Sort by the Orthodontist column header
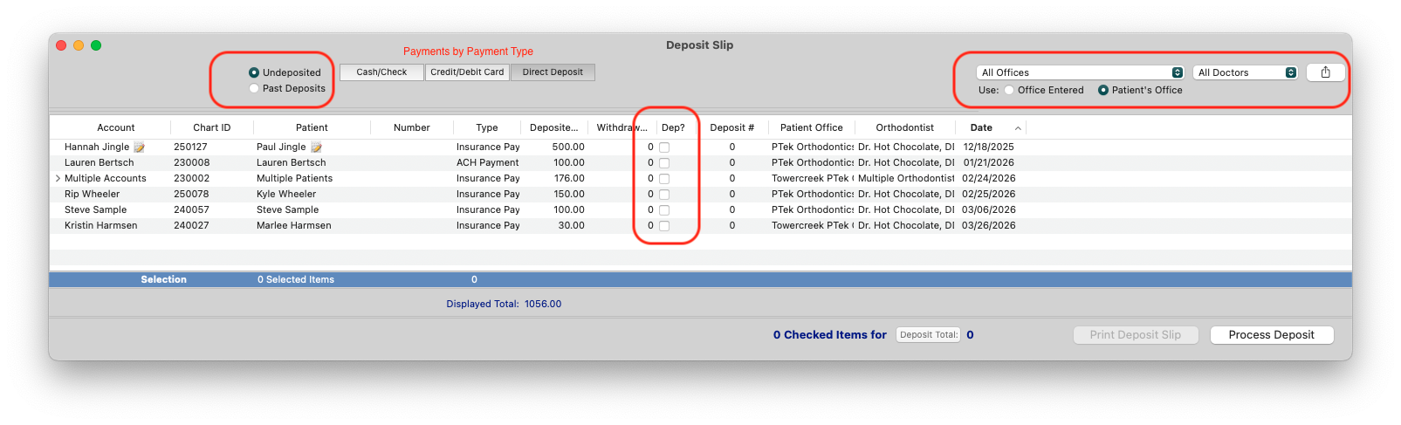The height and width of the screenshot is (425, 1401). [905, 127]
